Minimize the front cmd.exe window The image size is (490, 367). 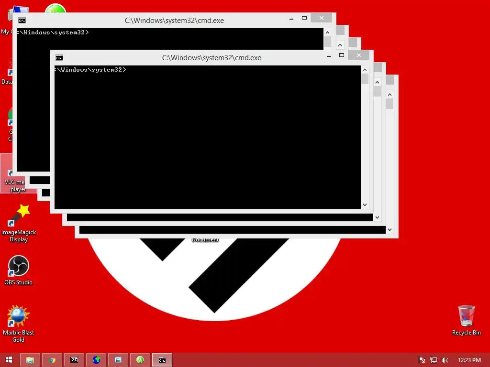[328, 55]
